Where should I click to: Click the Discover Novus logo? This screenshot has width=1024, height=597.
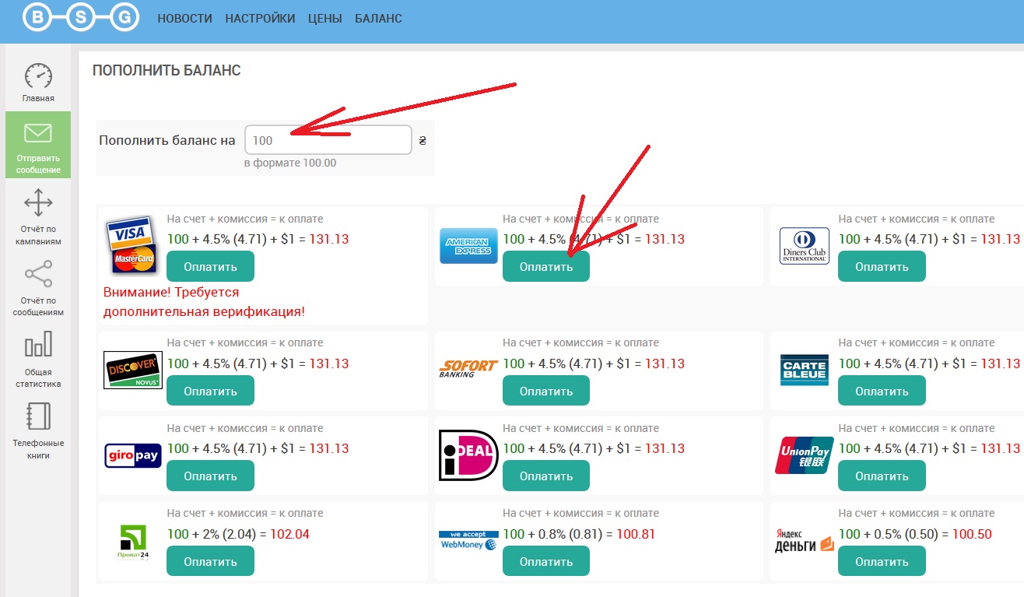pyautogui.click(x=133, y=370)
